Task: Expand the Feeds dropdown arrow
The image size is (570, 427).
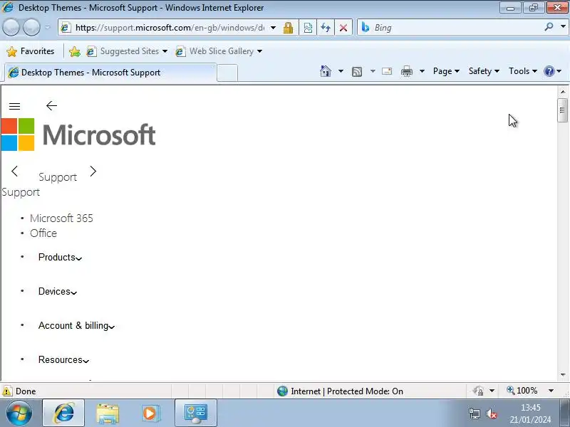Action: click(373, 71)
